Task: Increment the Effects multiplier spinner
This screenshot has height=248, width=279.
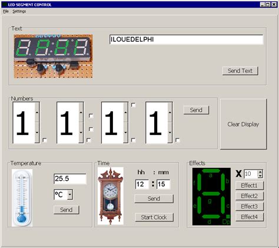Action: coord(260,172)
